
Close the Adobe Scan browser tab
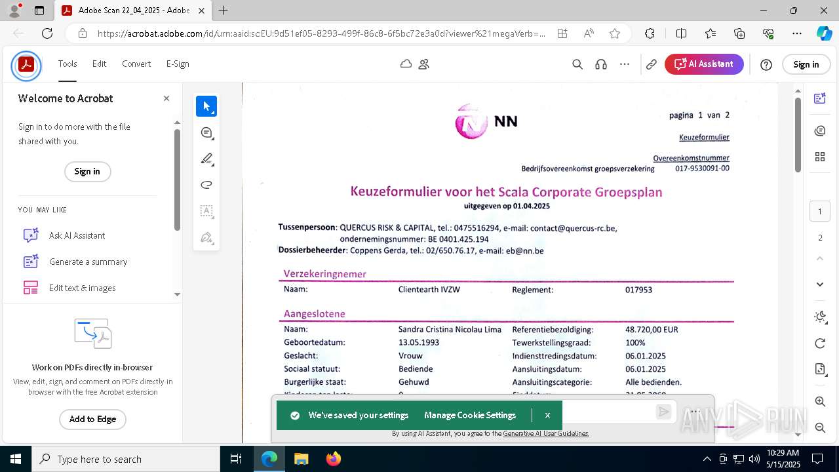[x=201, y=10]
